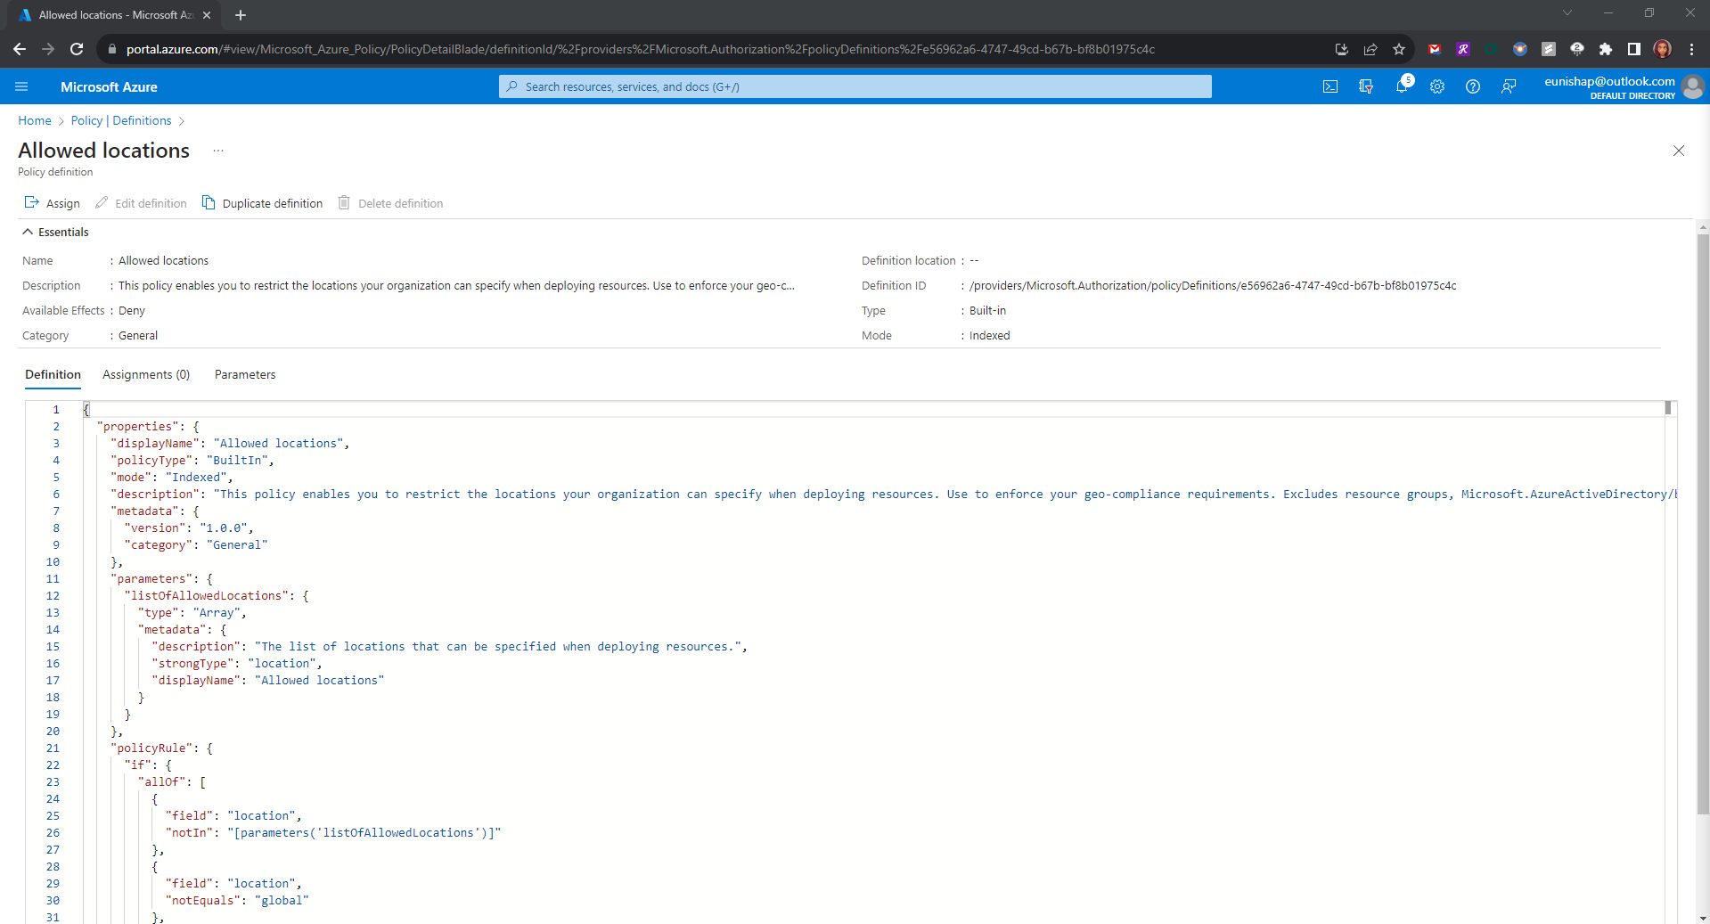This screenshot has height=924, width=1710.
Task: Open the ellipsis more options beside title
Action: [x=218, y=151]
